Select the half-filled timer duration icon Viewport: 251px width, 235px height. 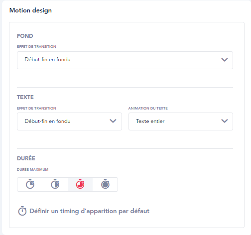coord(55,184)
